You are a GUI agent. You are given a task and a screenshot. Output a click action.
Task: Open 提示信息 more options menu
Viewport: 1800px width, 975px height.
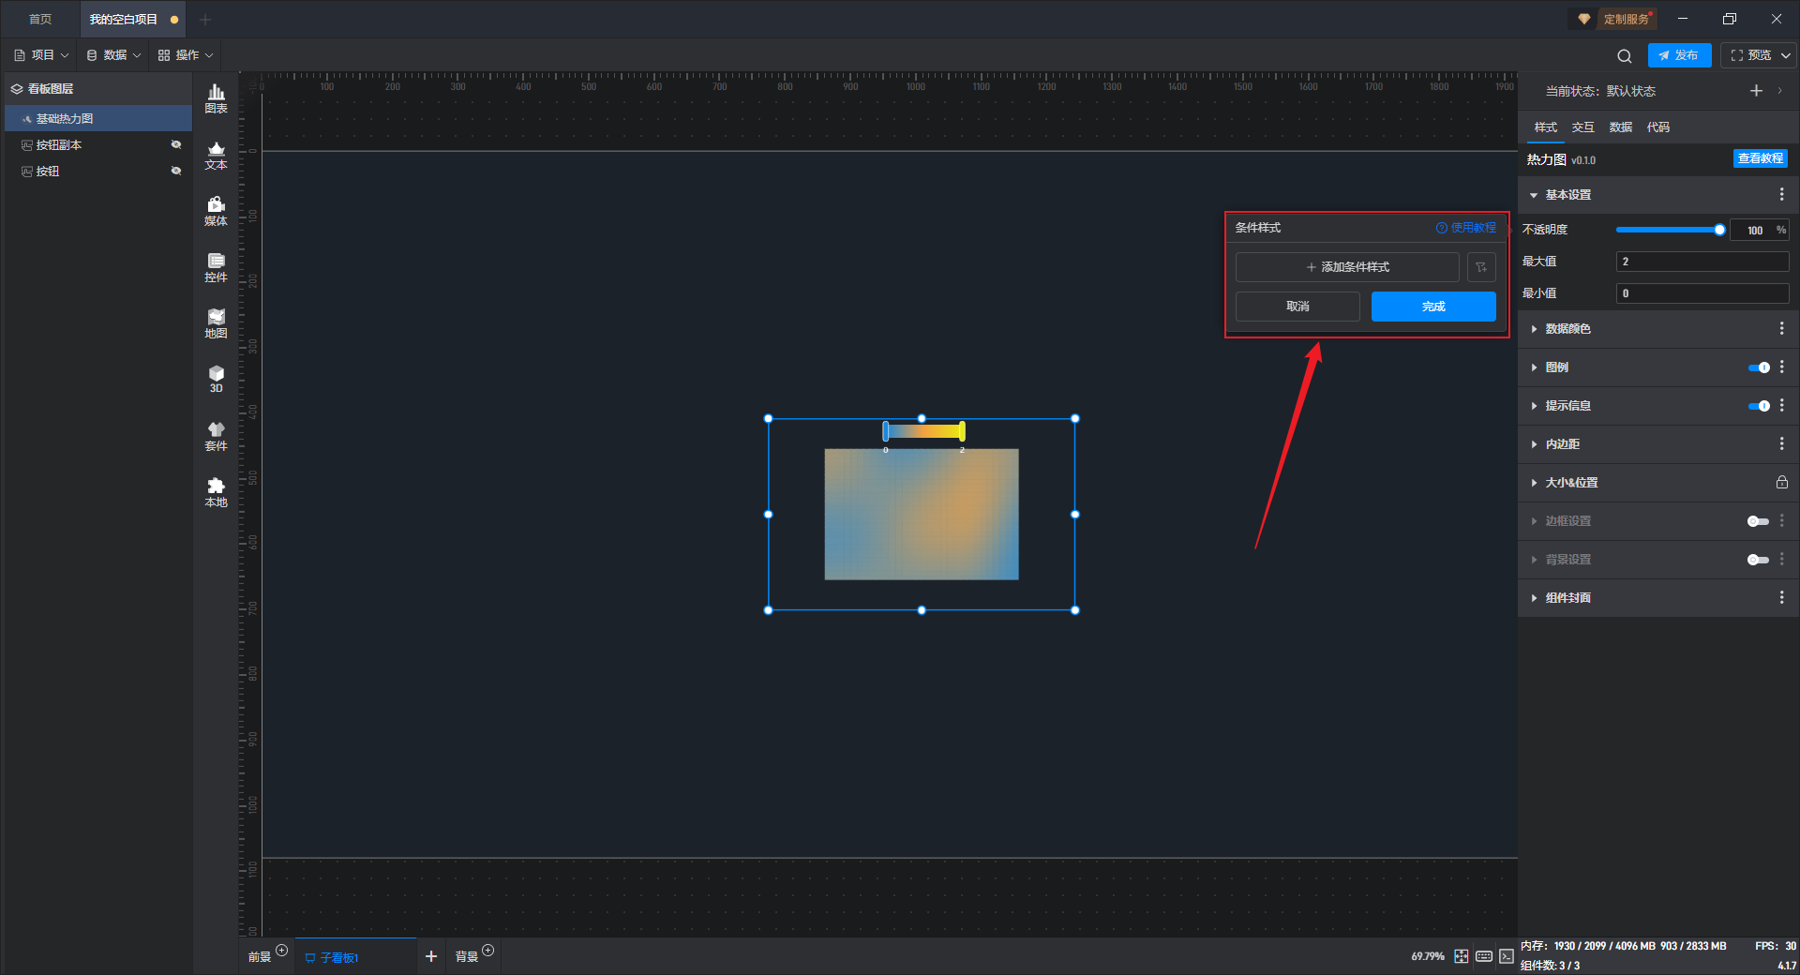[1781, 405]
